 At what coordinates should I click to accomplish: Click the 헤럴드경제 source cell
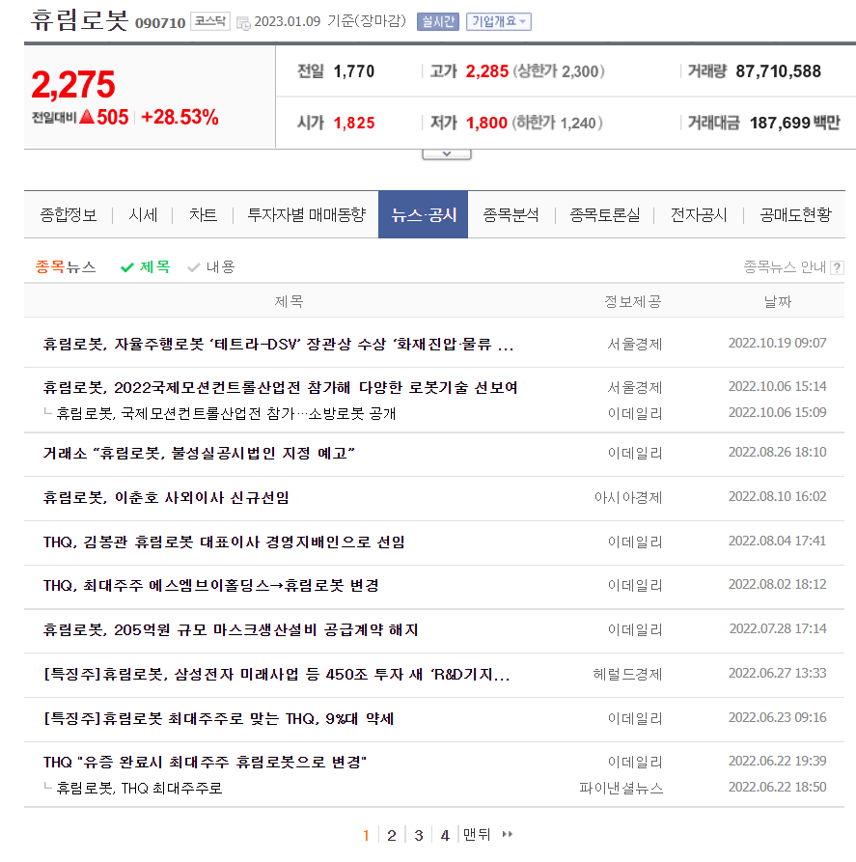[628, 674]
